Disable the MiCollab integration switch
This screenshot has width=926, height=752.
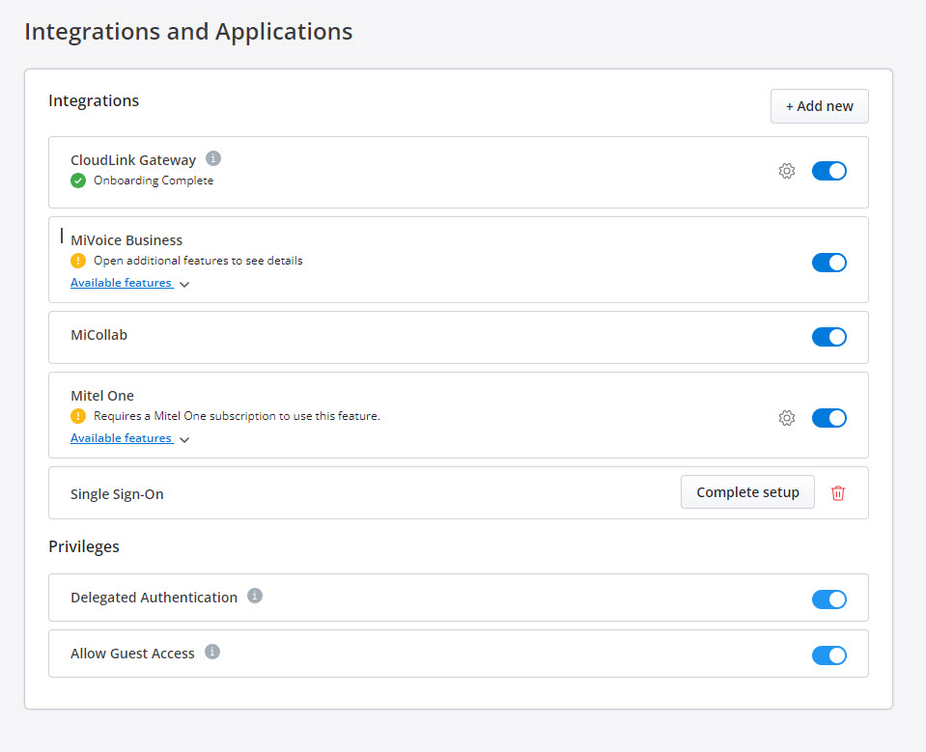829,337
